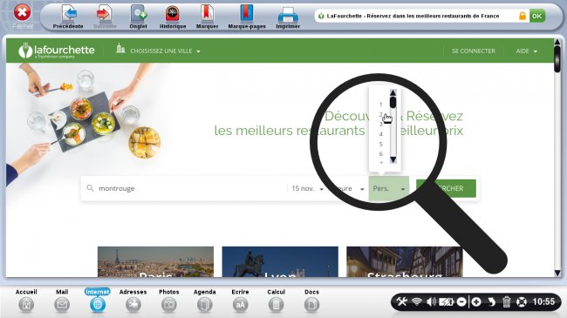Click the 10:55 clock
This screenshot has height=318, width=567.
pyautogui.click(x=543, y=301)
